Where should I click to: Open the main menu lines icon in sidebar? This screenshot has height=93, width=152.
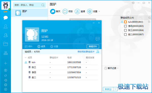coord(6,89)
